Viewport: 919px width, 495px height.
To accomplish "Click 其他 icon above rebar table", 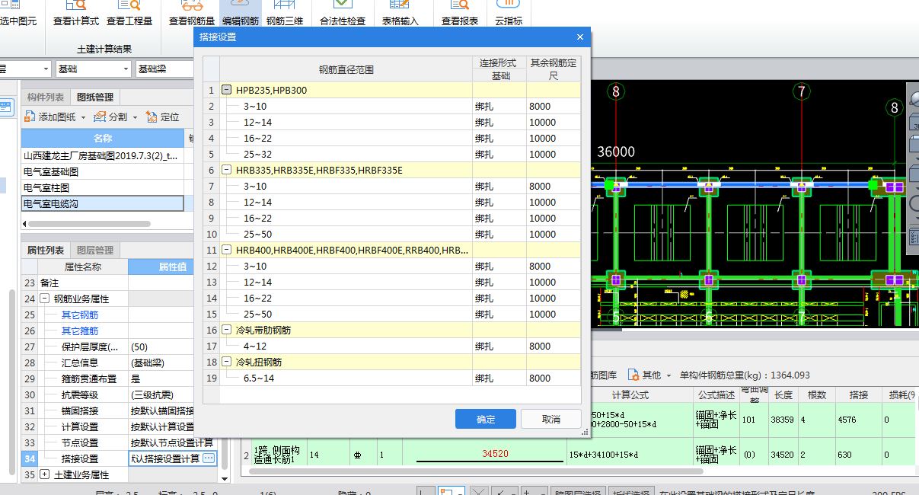I will point(633,375).
